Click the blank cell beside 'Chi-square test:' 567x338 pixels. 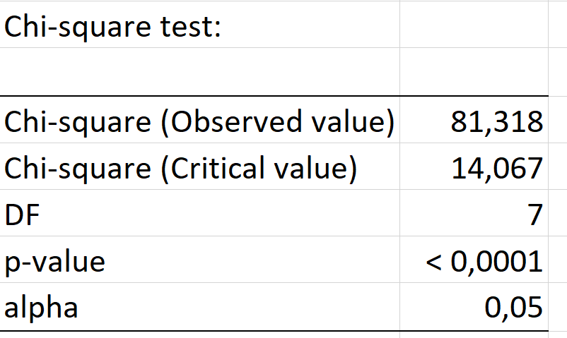coord(474,25)
